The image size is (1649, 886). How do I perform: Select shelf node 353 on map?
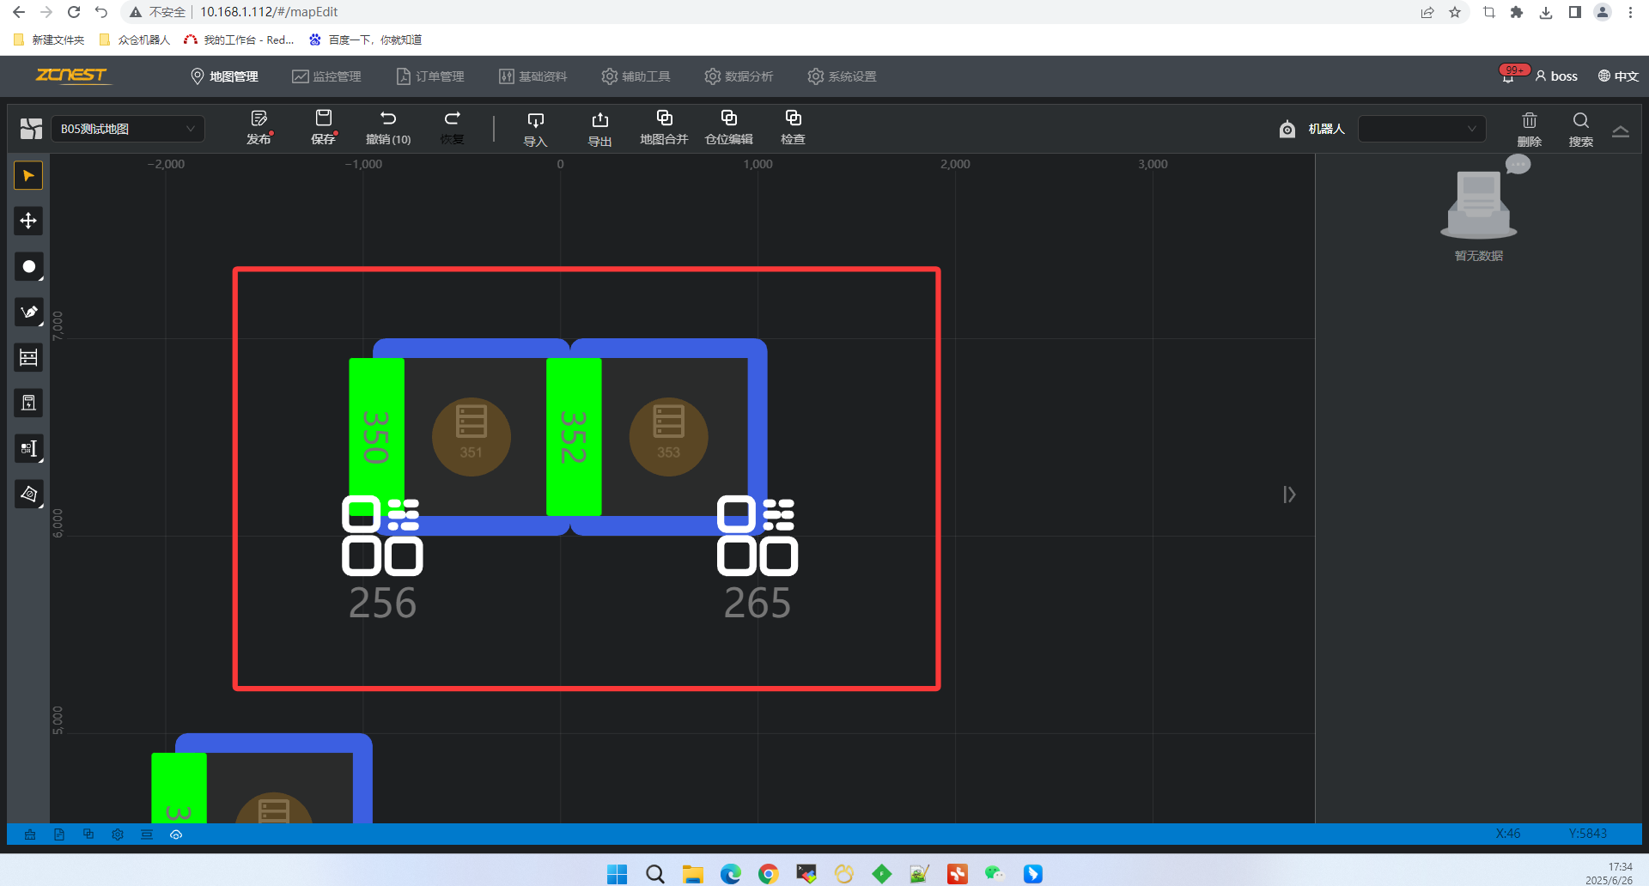pos(668,437)
